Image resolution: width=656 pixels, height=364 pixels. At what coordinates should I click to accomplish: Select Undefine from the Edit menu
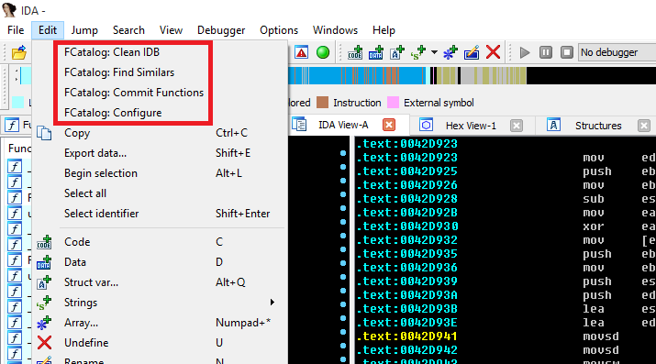pyautogui.click(x=160, y=343)
